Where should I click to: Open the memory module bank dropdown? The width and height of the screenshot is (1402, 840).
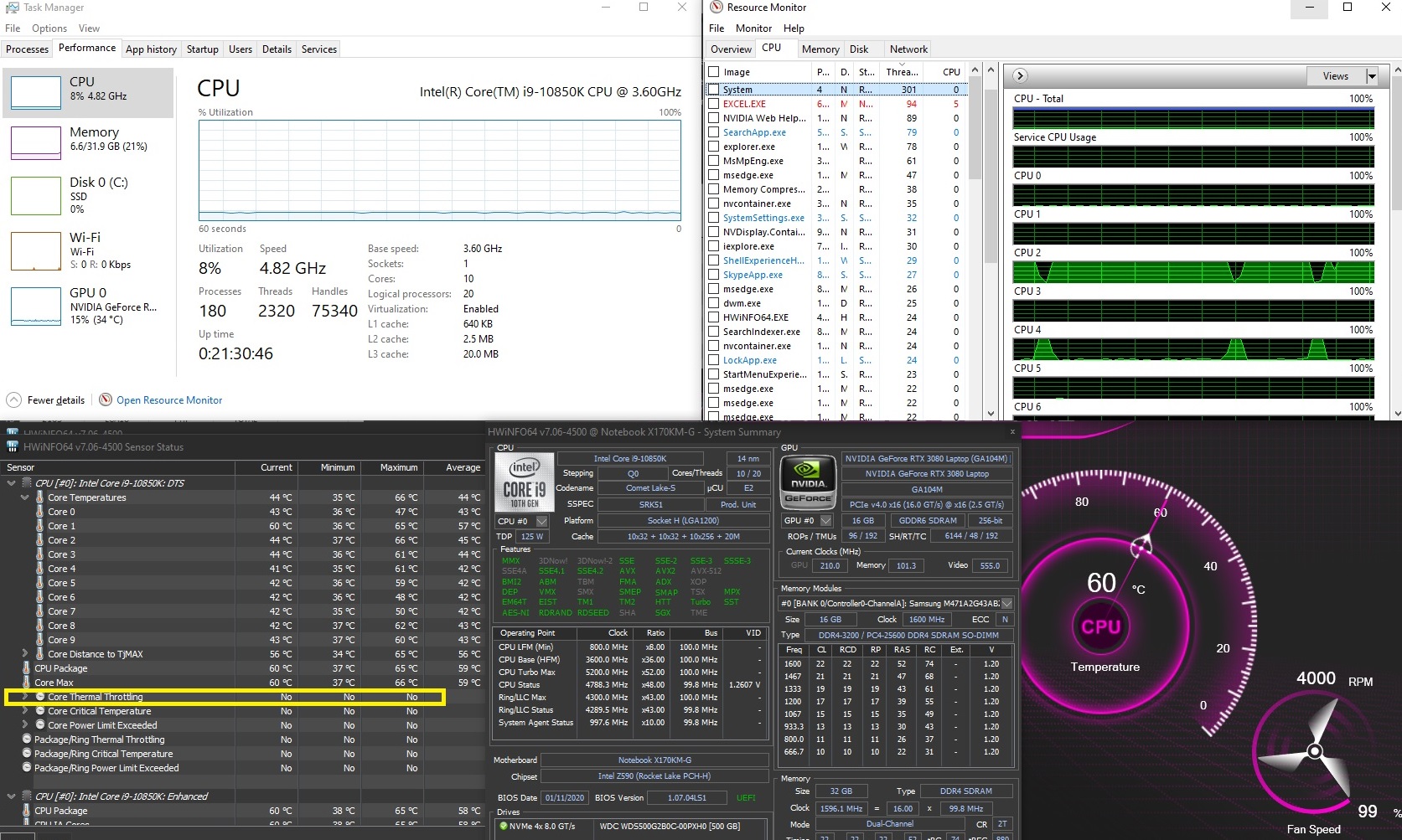[x=1006, y=604]
